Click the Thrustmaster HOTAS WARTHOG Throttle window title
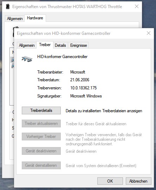The image size is (156, 190). [x=67, y=7]
